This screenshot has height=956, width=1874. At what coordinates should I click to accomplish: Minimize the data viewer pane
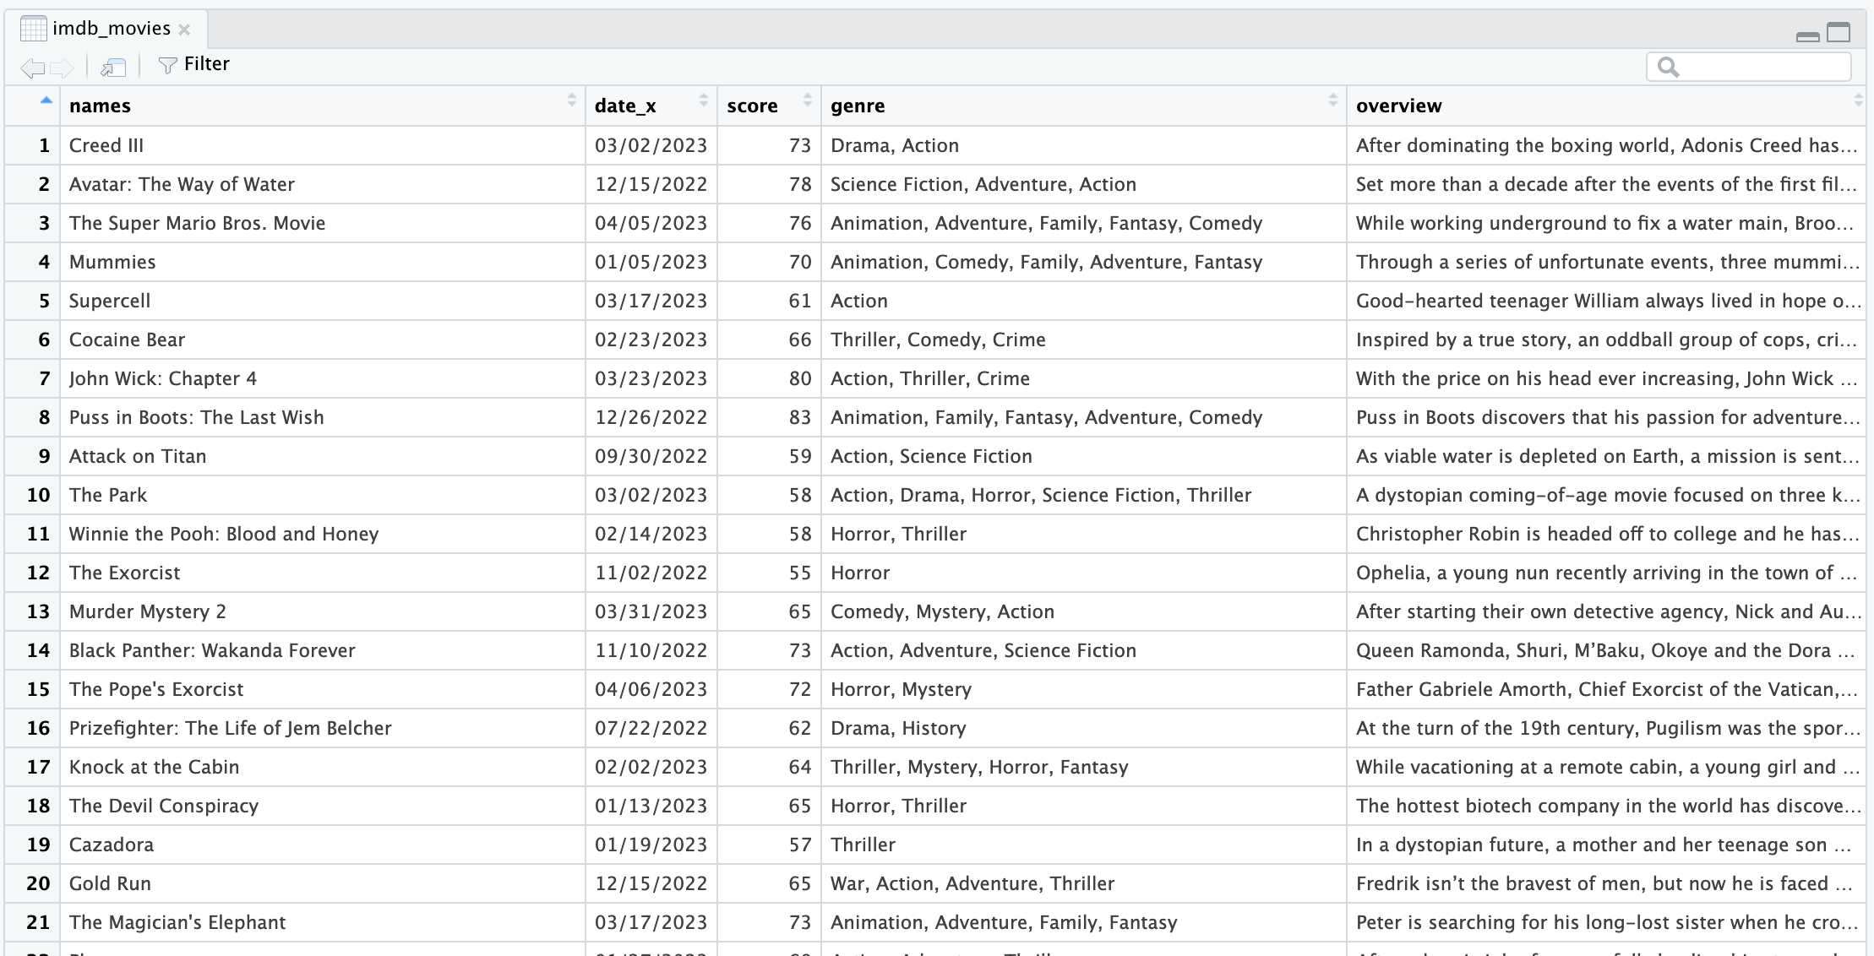(x=1807, y=35)
